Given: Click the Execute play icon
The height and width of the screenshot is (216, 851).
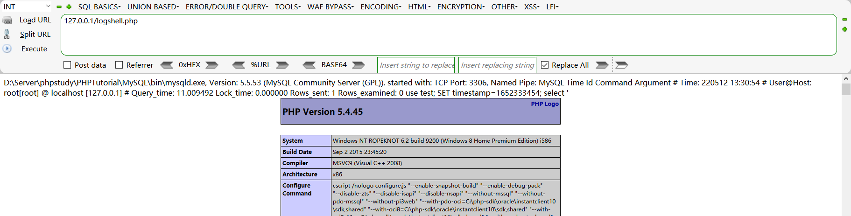Looking at the screenshot, I should (x=7, y=49).
